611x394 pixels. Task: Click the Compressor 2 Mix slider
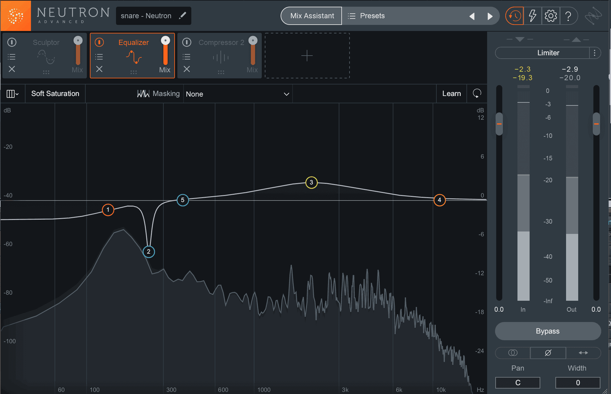pyautogui.click(x=253, y=50)
